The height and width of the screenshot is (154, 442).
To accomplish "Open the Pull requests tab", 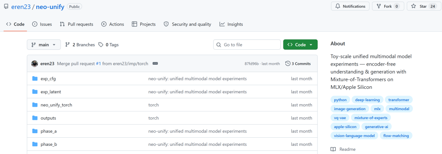I will pos(77,24).
